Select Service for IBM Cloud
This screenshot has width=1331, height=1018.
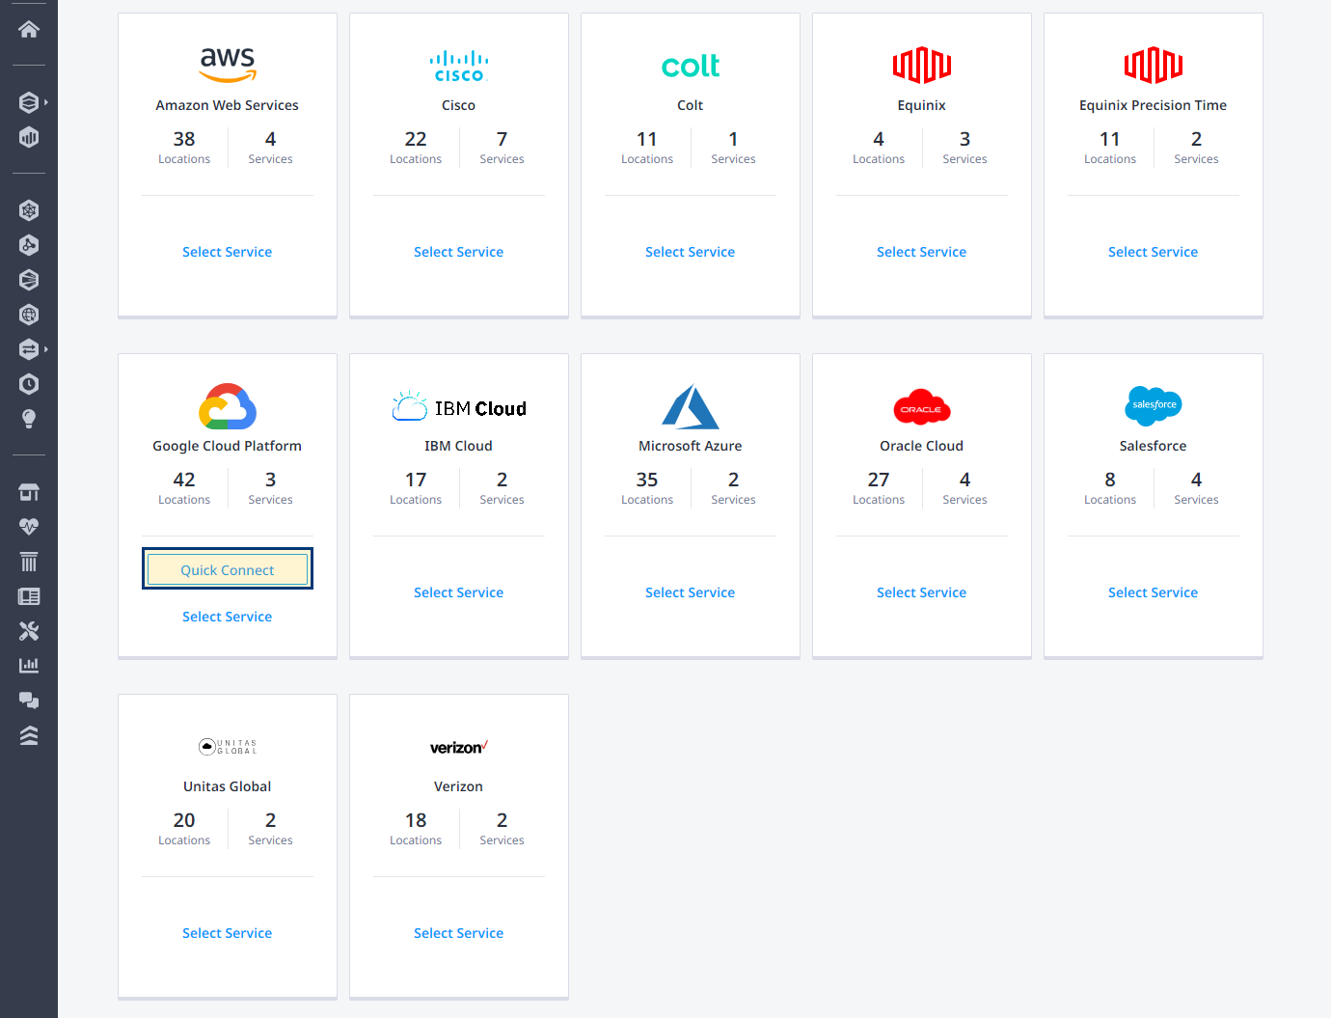click(x=459, y=592)
